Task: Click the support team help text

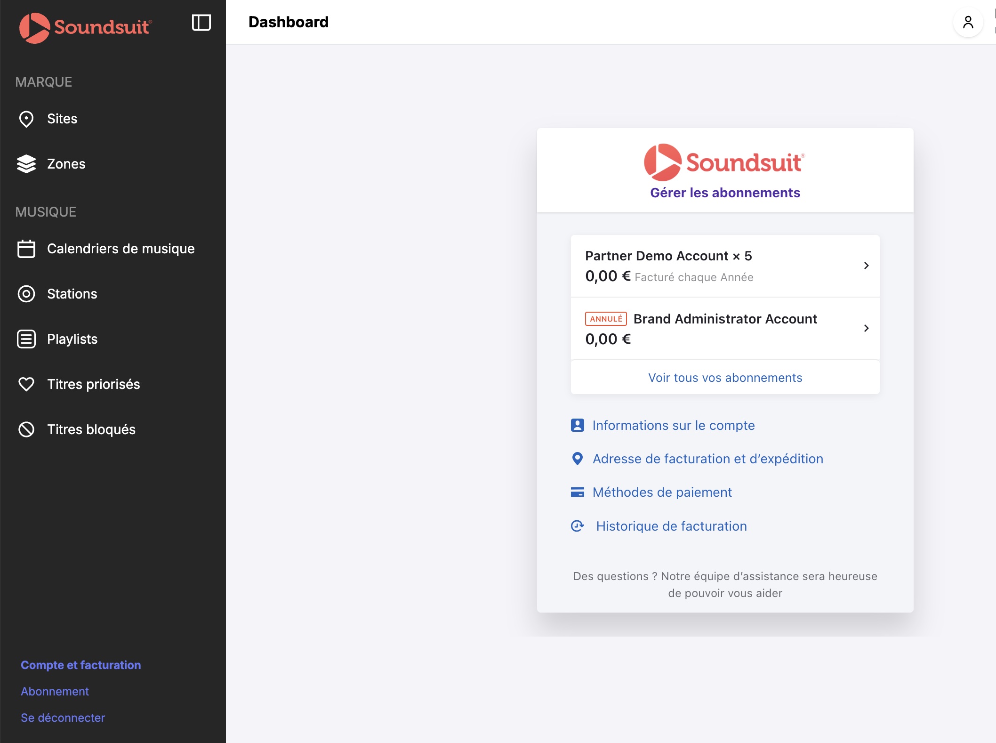Action: [725, 584]
